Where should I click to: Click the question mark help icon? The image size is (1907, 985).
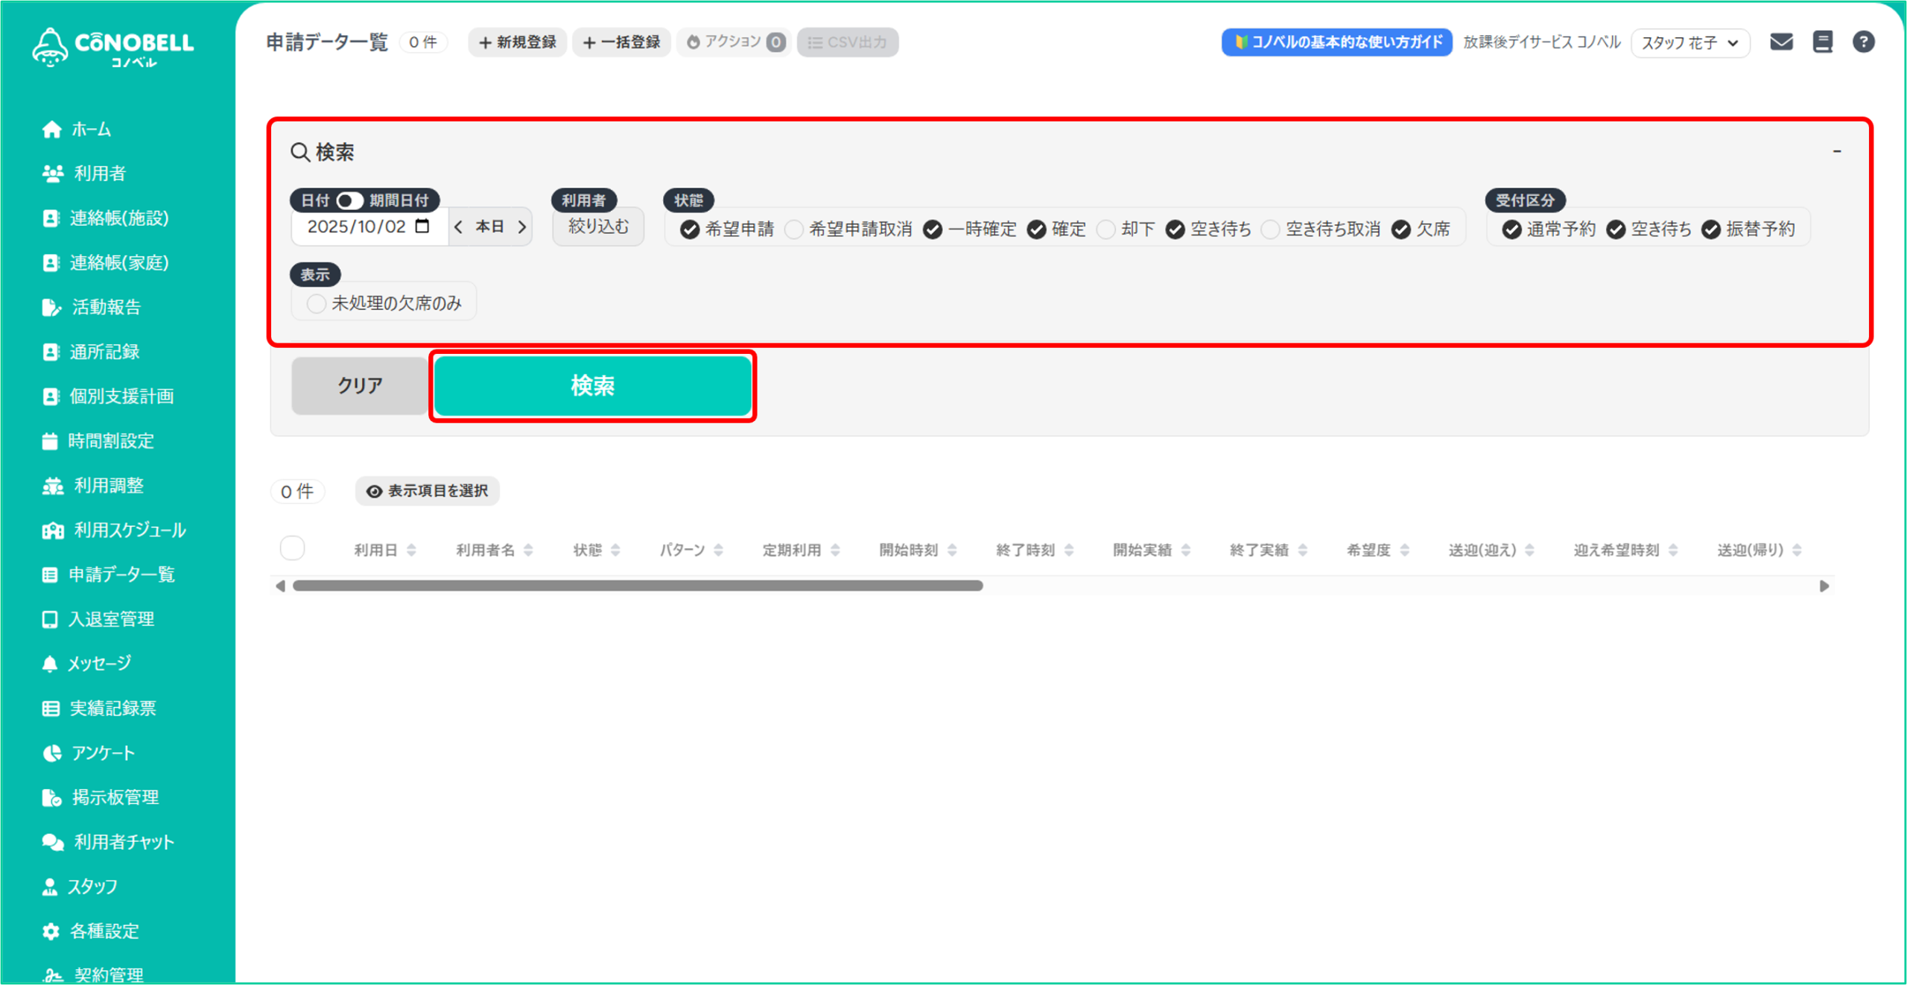click(1863, 42)
